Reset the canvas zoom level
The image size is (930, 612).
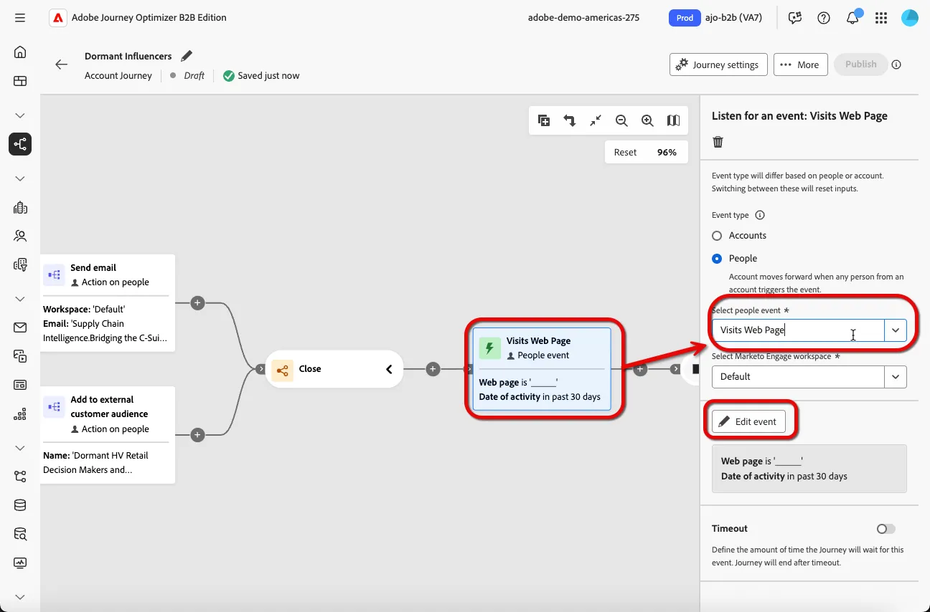click(625, 152)
